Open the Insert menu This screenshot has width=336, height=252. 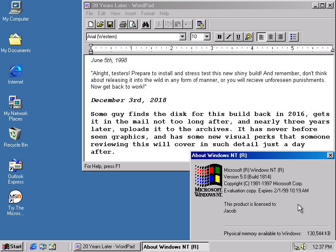(x=131, y=13)
